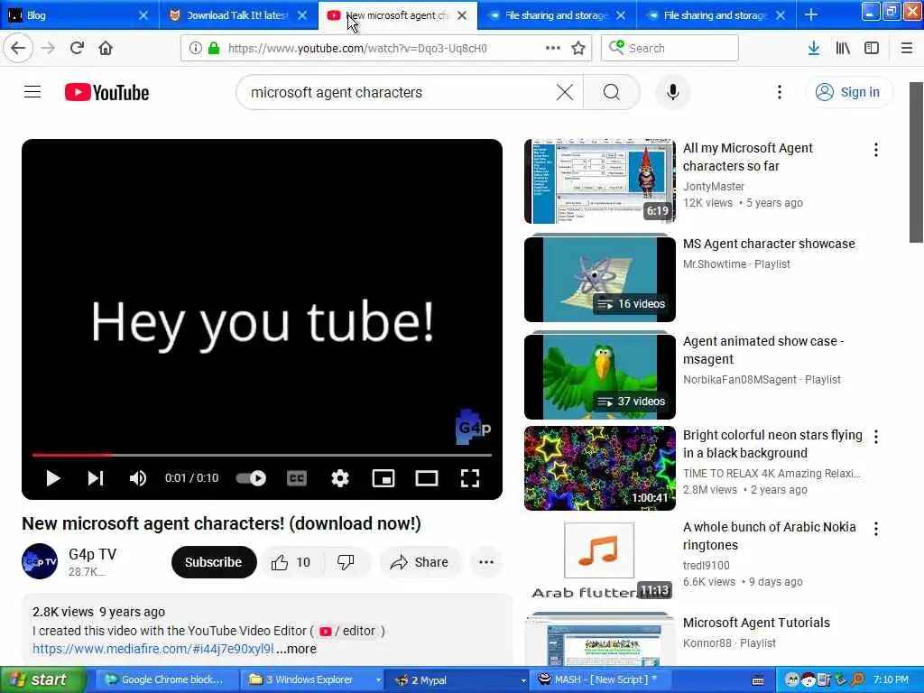The height and width of the screenshot is (693, 924).
Task: Mute the video volume
Action: pyautogui.click(x=138, y=478)
